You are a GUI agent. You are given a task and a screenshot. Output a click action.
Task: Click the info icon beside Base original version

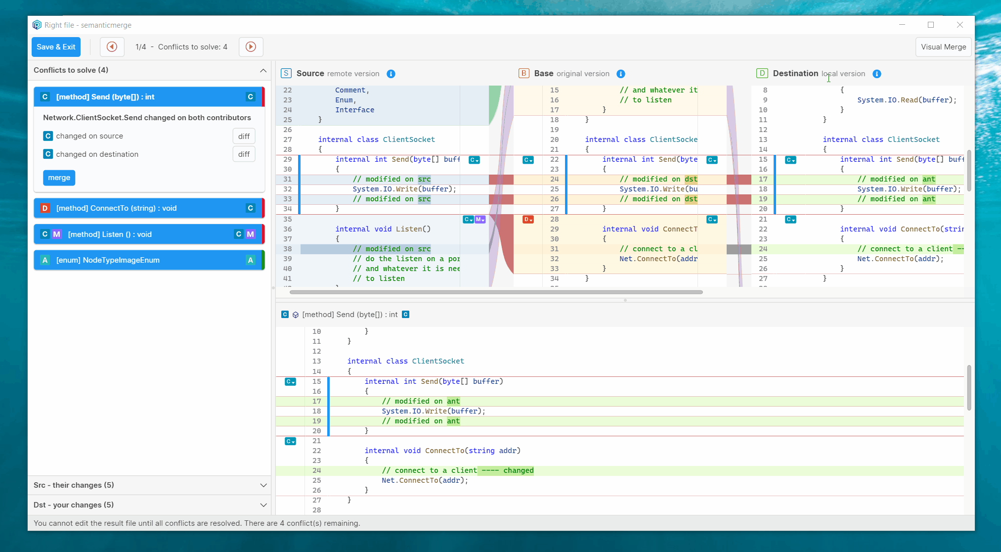coord(621,74)
